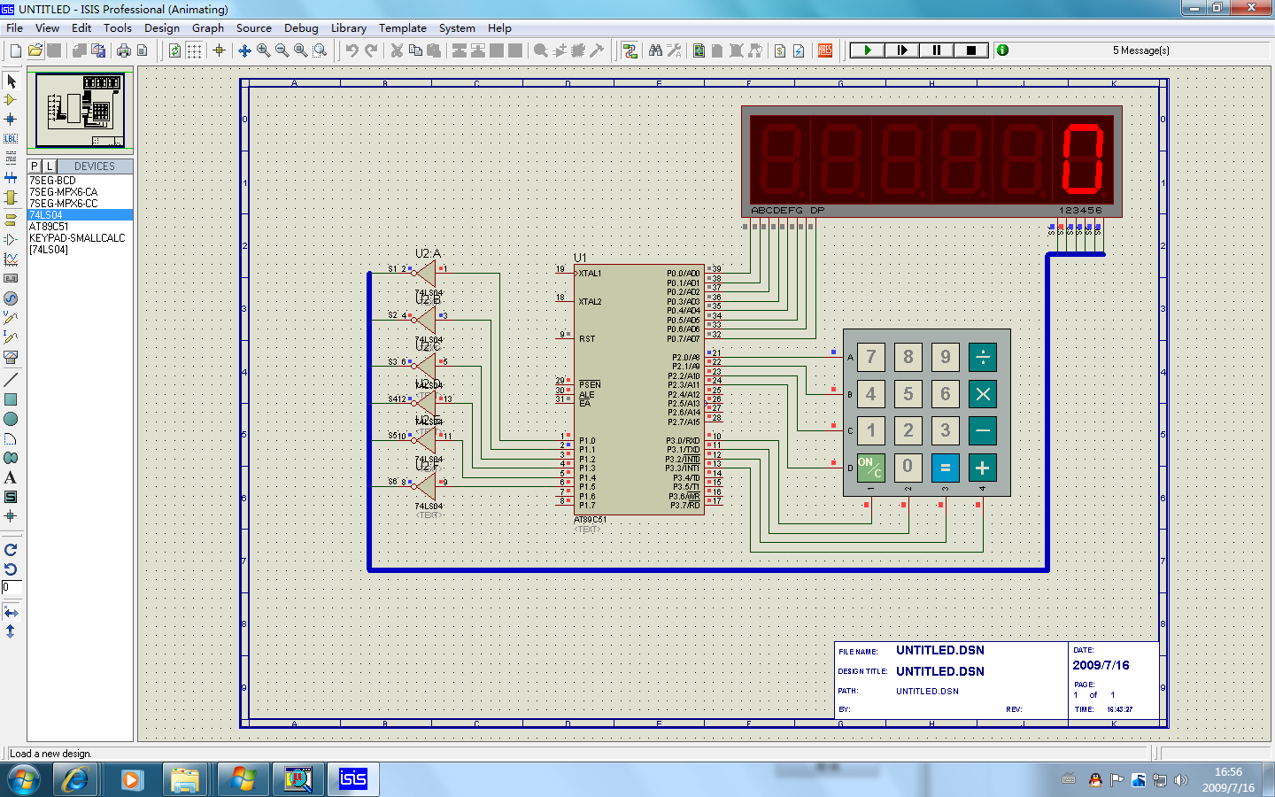1275x797 pixels.
Task: Click the Zoom to View Entire Sheet icon
Action: 300,50
